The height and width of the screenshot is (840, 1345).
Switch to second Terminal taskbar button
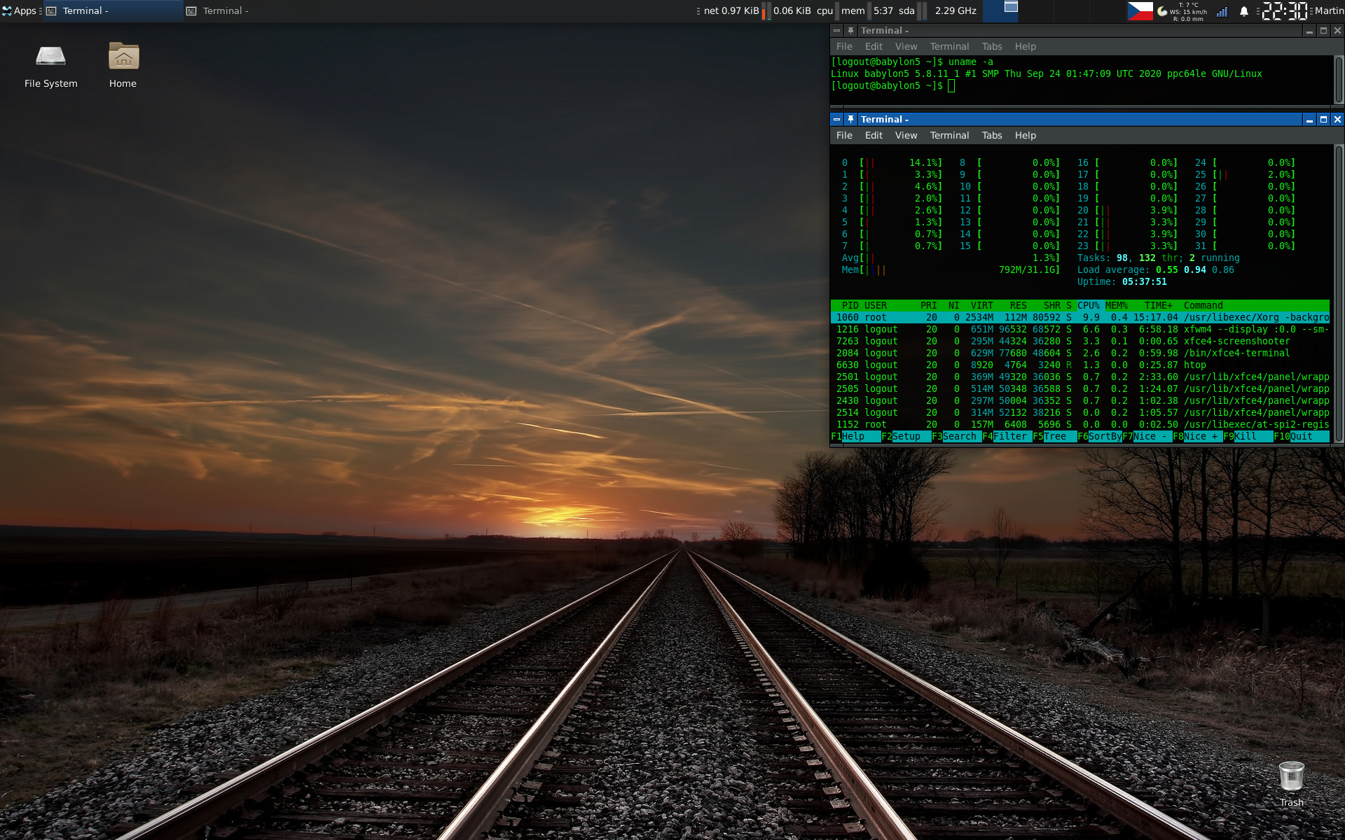(226, 10)
